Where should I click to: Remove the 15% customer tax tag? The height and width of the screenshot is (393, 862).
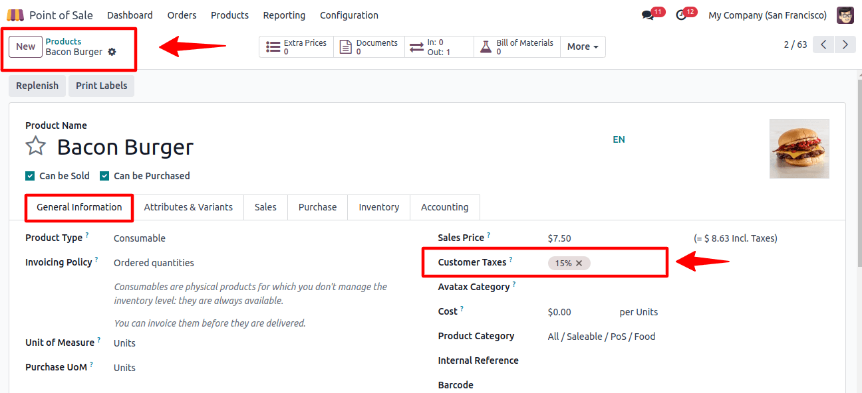[579, 263]
